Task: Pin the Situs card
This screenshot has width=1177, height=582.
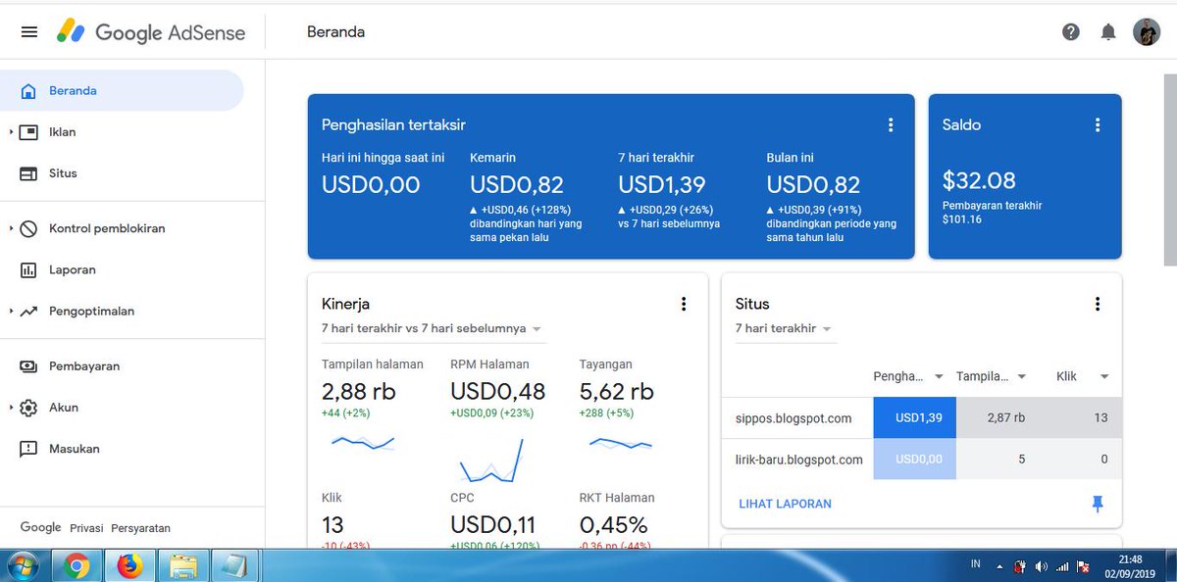Action: point(1098,504)
